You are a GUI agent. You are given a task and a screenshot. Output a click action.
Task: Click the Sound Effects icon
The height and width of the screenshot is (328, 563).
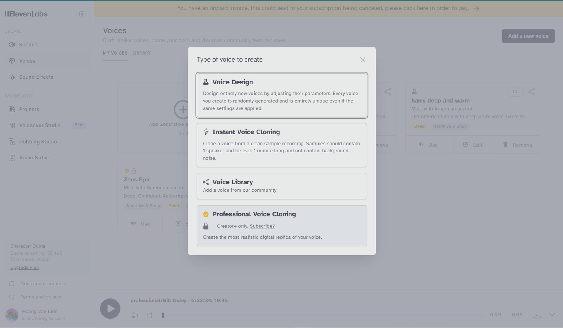(12, 77)
